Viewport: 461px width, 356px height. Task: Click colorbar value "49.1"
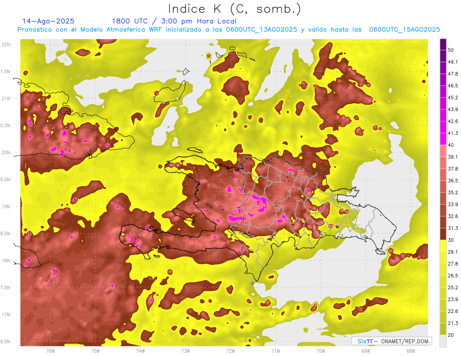(453, 62)
